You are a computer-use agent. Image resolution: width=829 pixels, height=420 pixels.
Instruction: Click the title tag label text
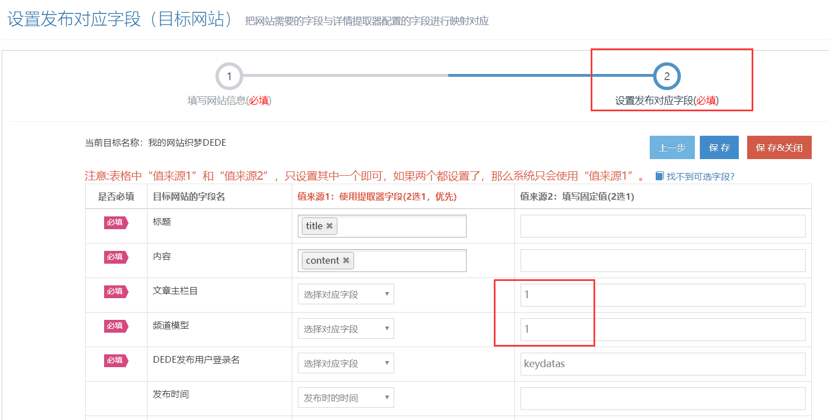pos(314,226)
